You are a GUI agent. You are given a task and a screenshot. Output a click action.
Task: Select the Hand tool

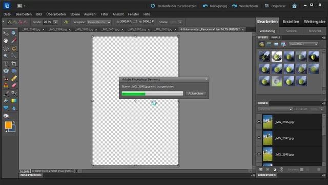[6, 41]
